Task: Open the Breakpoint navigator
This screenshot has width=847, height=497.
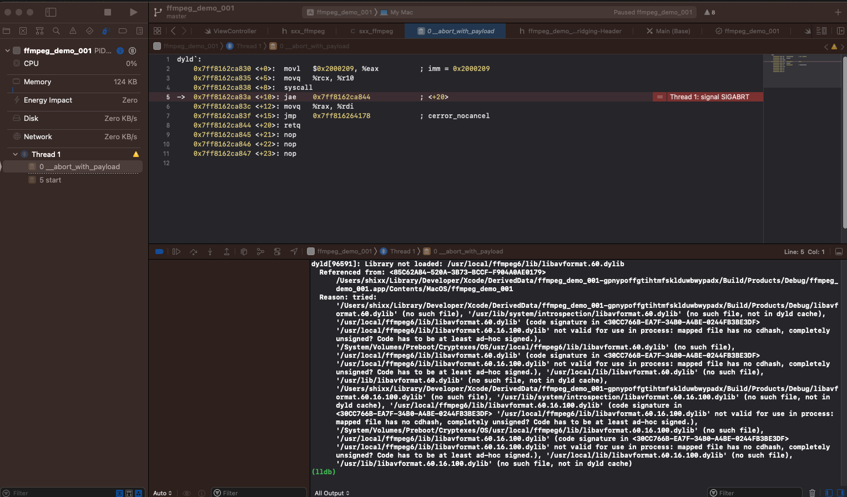Action: [123, 31]
